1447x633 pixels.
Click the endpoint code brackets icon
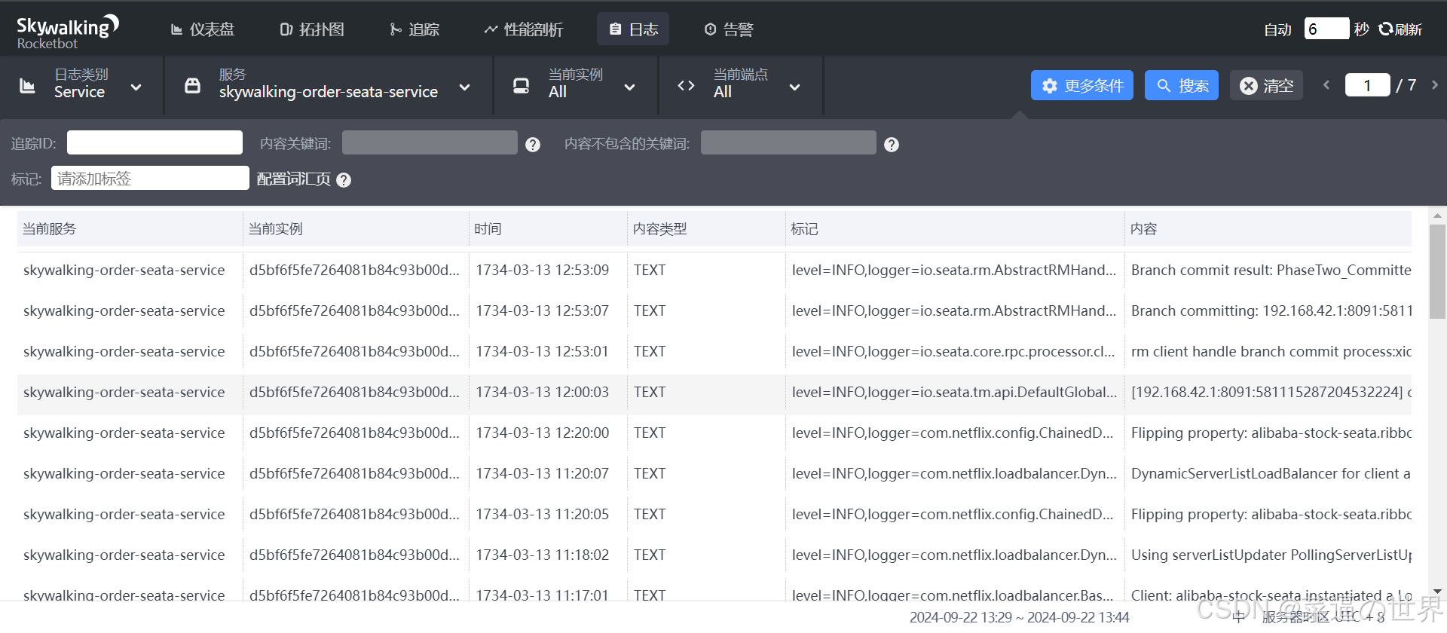point(686,86)
